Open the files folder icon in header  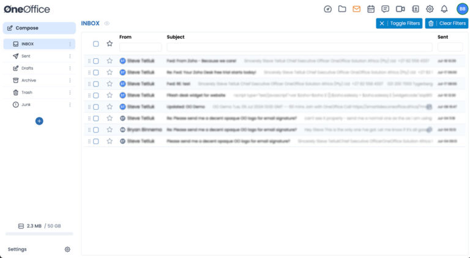click(342, 9)
